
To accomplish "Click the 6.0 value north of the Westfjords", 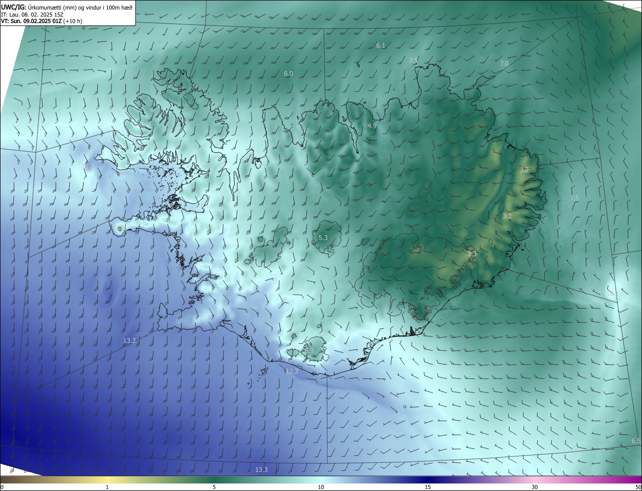I will point(288,74).
